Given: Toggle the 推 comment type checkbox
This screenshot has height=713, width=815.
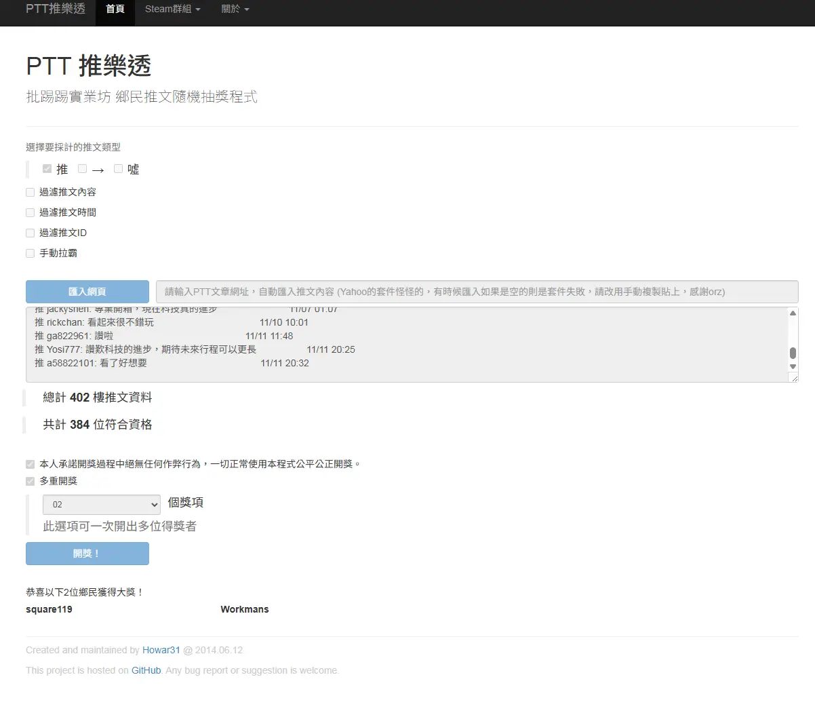Looking at the screenshot, I should click(x=47, y=168).
